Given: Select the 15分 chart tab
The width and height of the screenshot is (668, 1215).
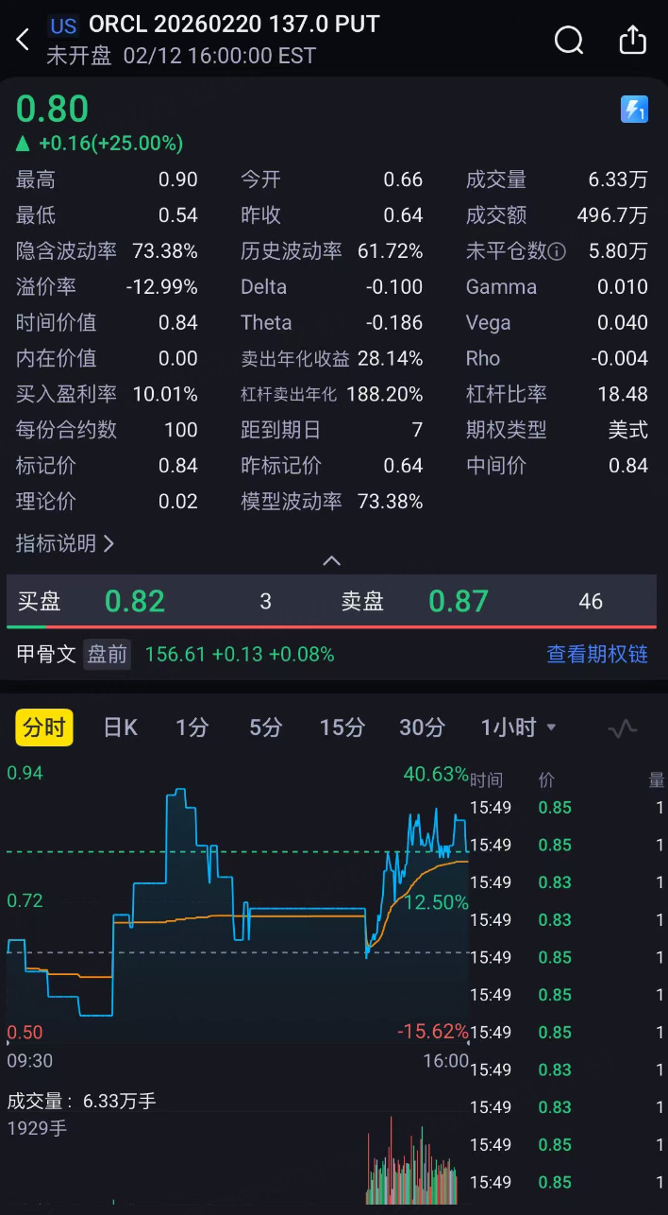Looking at the screenshot, I should tap(342, 727).
